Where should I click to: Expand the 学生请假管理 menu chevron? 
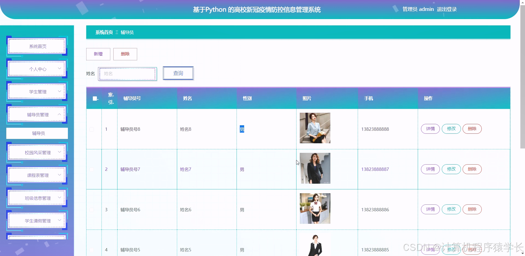[x=59, y=220]
